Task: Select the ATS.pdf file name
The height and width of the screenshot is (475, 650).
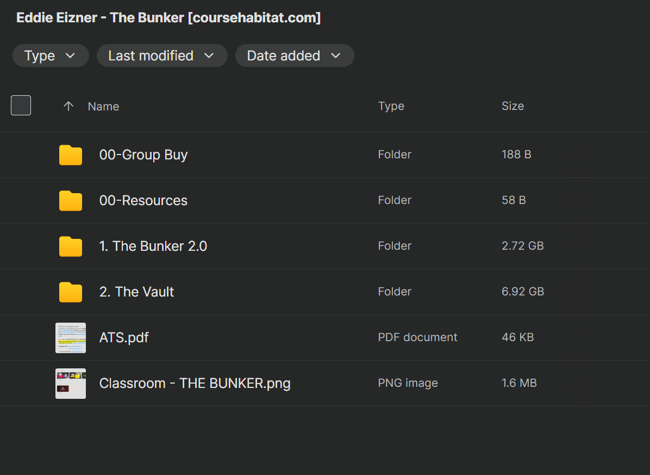Action: pos(124,338)
